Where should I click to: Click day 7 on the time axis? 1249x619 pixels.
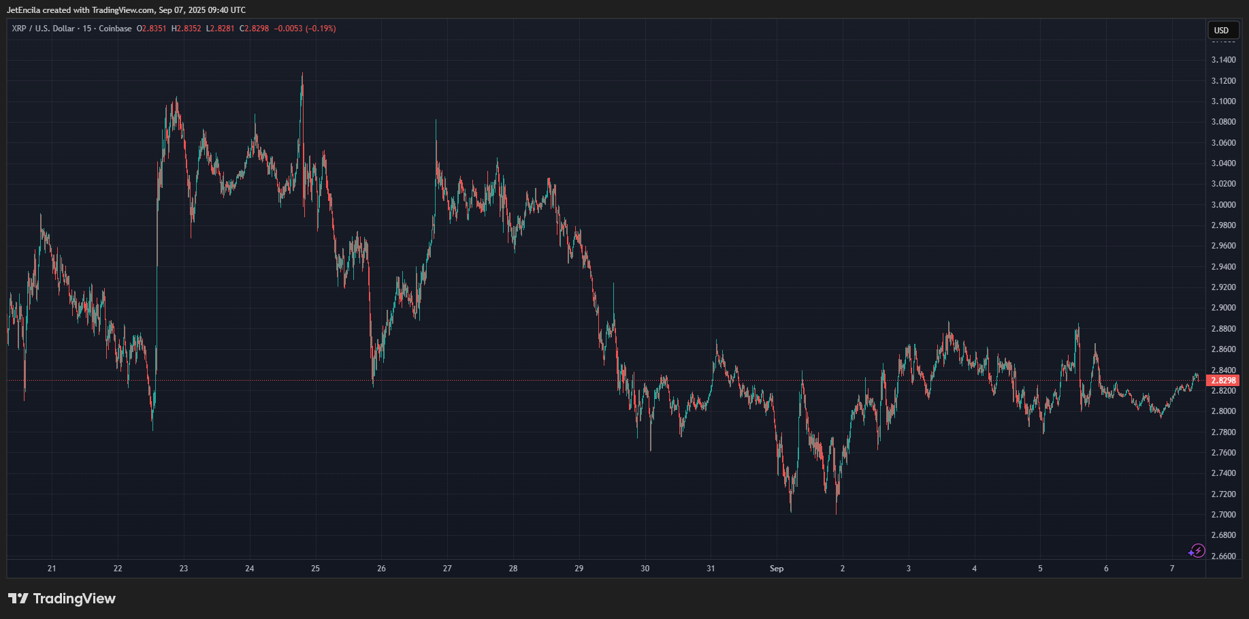tap(1172, 569)
